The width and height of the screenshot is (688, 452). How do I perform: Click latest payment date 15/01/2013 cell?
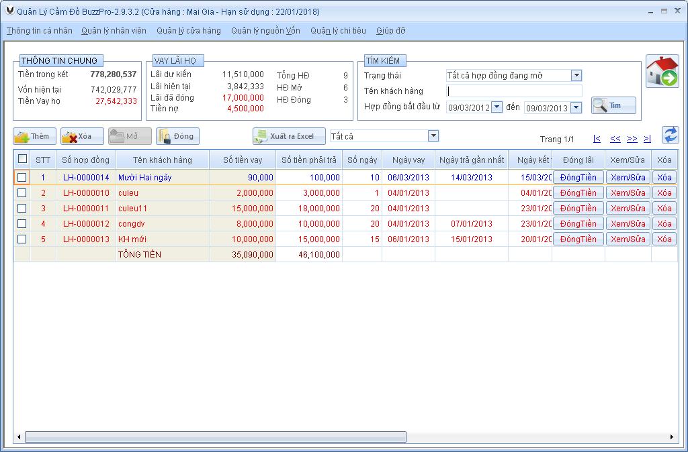472,239
